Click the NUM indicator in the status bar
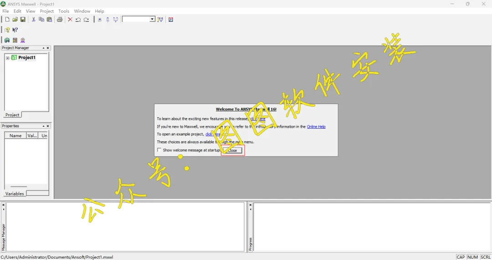The image size is (492, 260). [472, 257]
